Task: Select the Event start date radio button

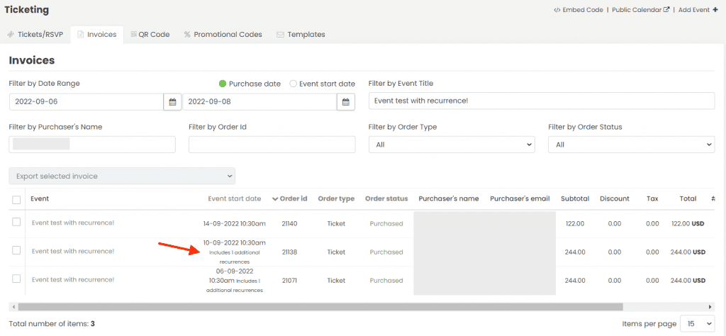Action: [293, 84]
